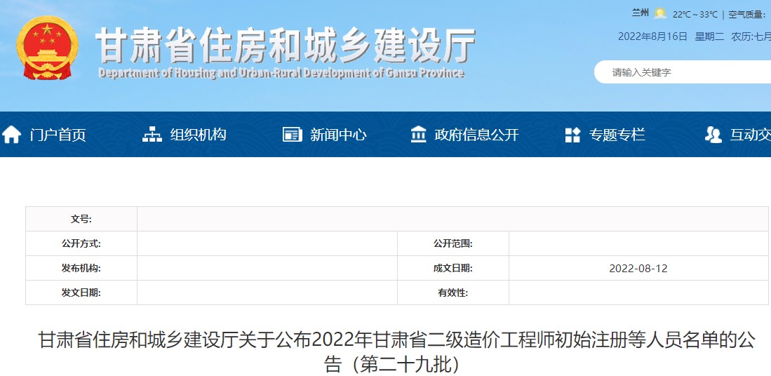Click the 请输入关键字 search field

click(681, 72)
